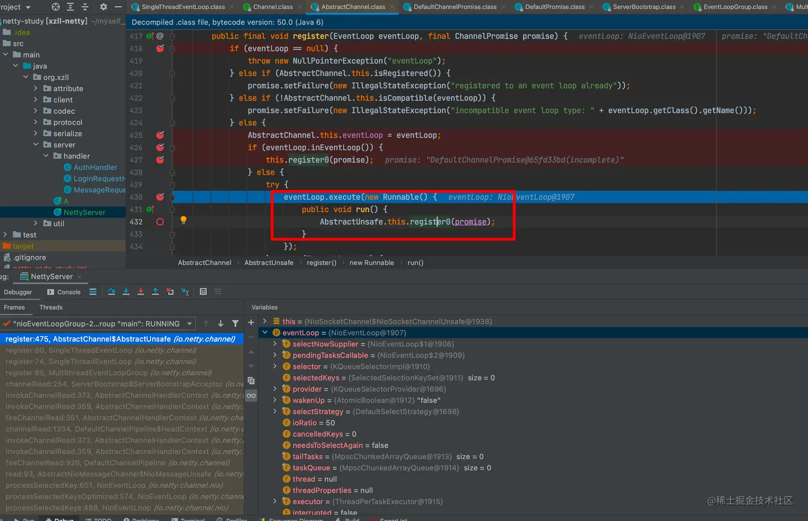Hide the Project panel with the minus icon
The height and width of the screenshot is (521, 808).
pyautogui.click(x=118, y=7)
